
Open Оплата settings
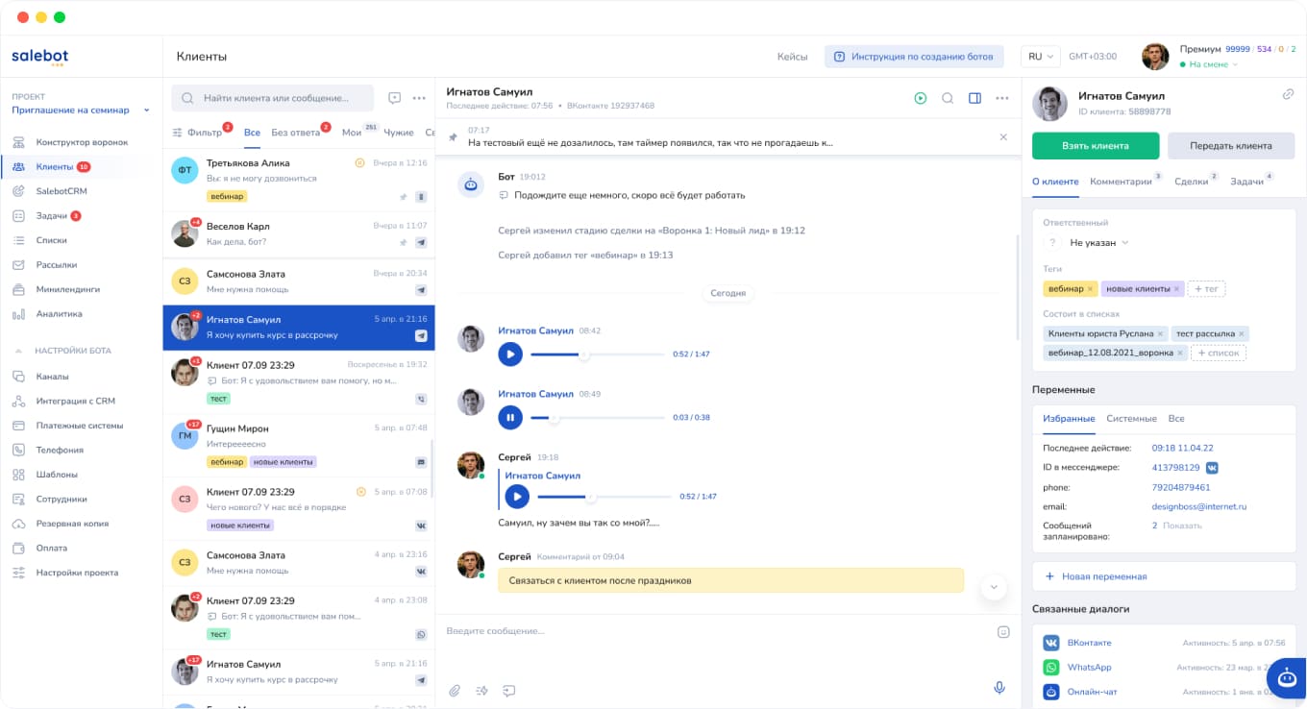tap(52, 548)
